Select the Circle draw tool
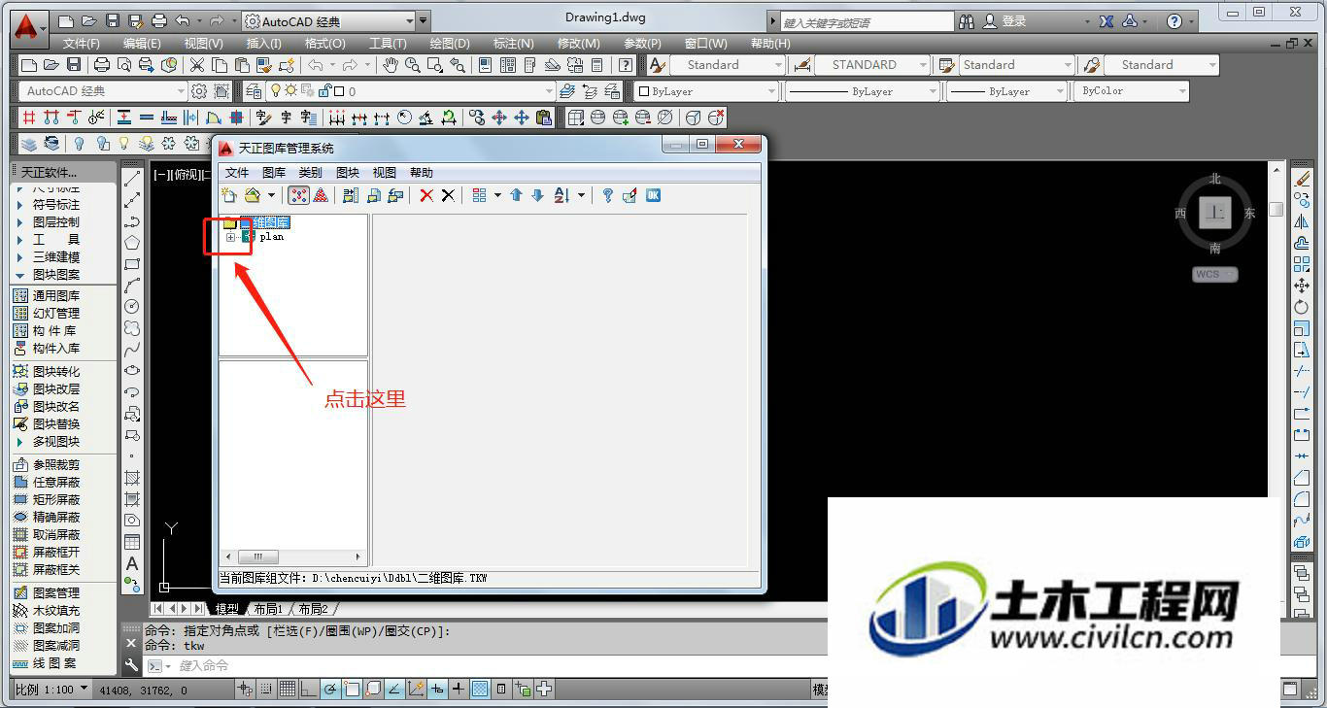1327x708 pixels. click(132, 307)
